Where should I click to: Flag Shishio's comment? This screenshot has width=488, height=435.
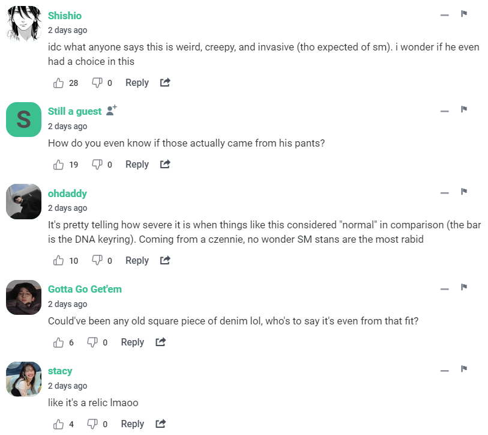[x=464, y=14]
